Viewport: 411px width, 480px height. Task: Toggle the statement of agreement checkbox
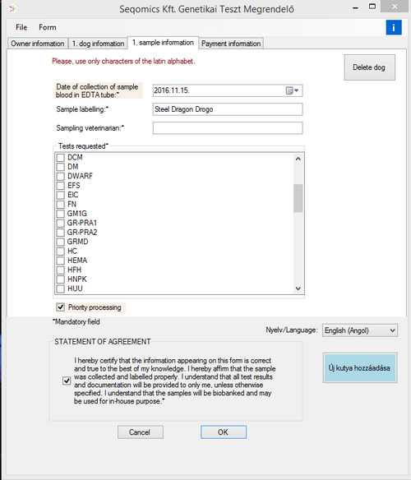point(67,381)
